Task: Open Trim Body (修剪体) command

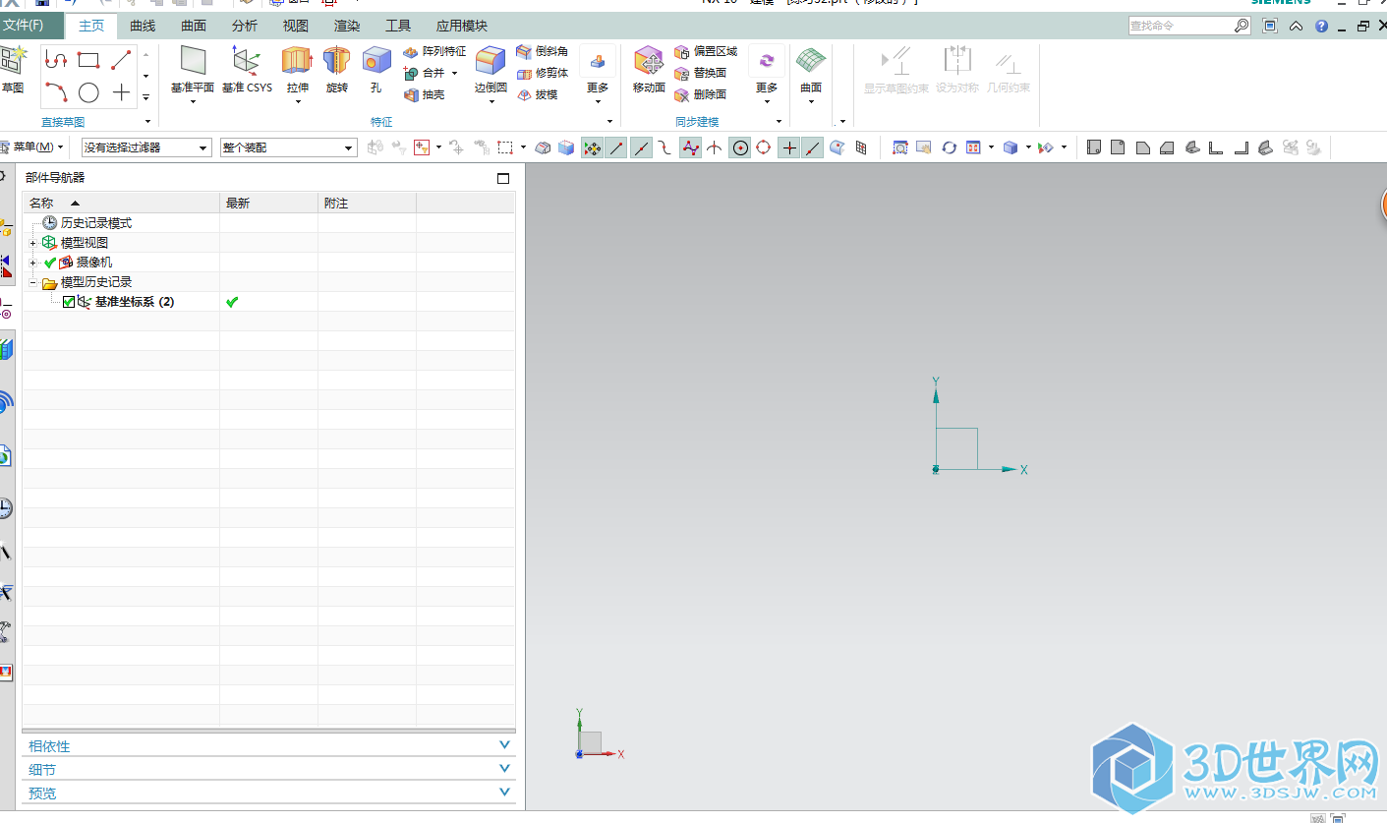Action: click(543, 73)
